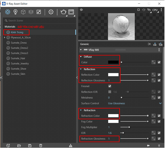The image size is (165, 148).
Task: Toggle the Reflection Glossiness texture checkbox
Action: 159,80
